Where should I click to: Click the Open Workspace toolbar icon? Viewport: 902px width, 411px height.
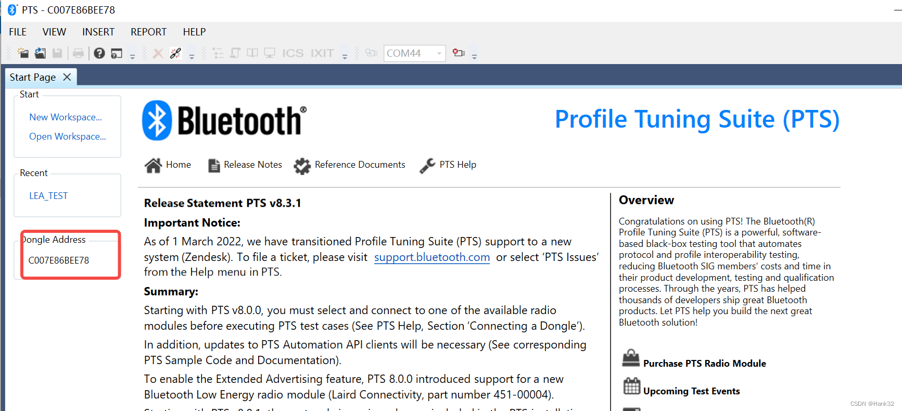(x=40, y=53)
